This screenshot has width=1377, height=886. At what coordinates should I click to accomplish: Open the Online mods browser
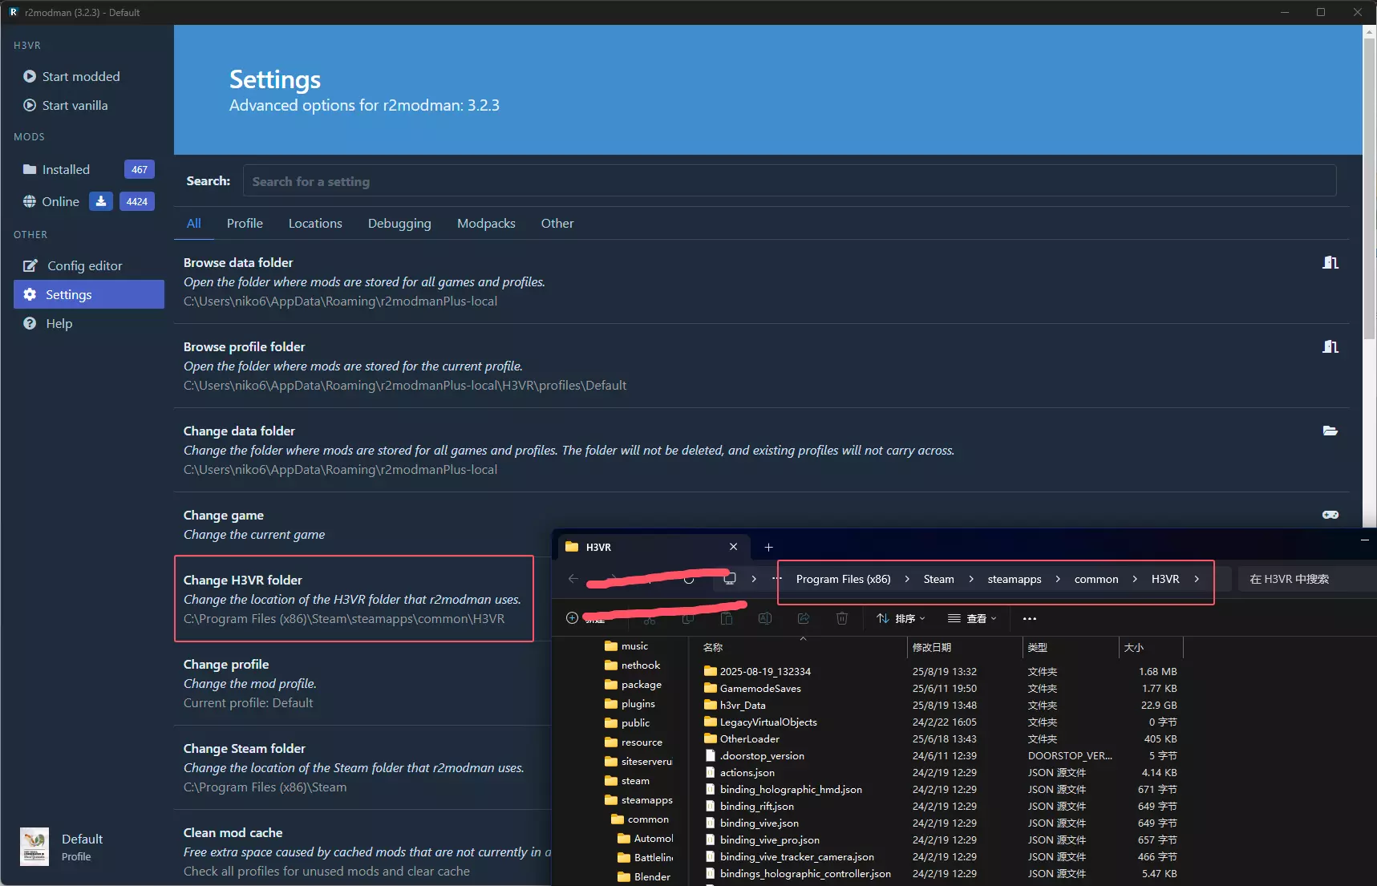point(51,201)
